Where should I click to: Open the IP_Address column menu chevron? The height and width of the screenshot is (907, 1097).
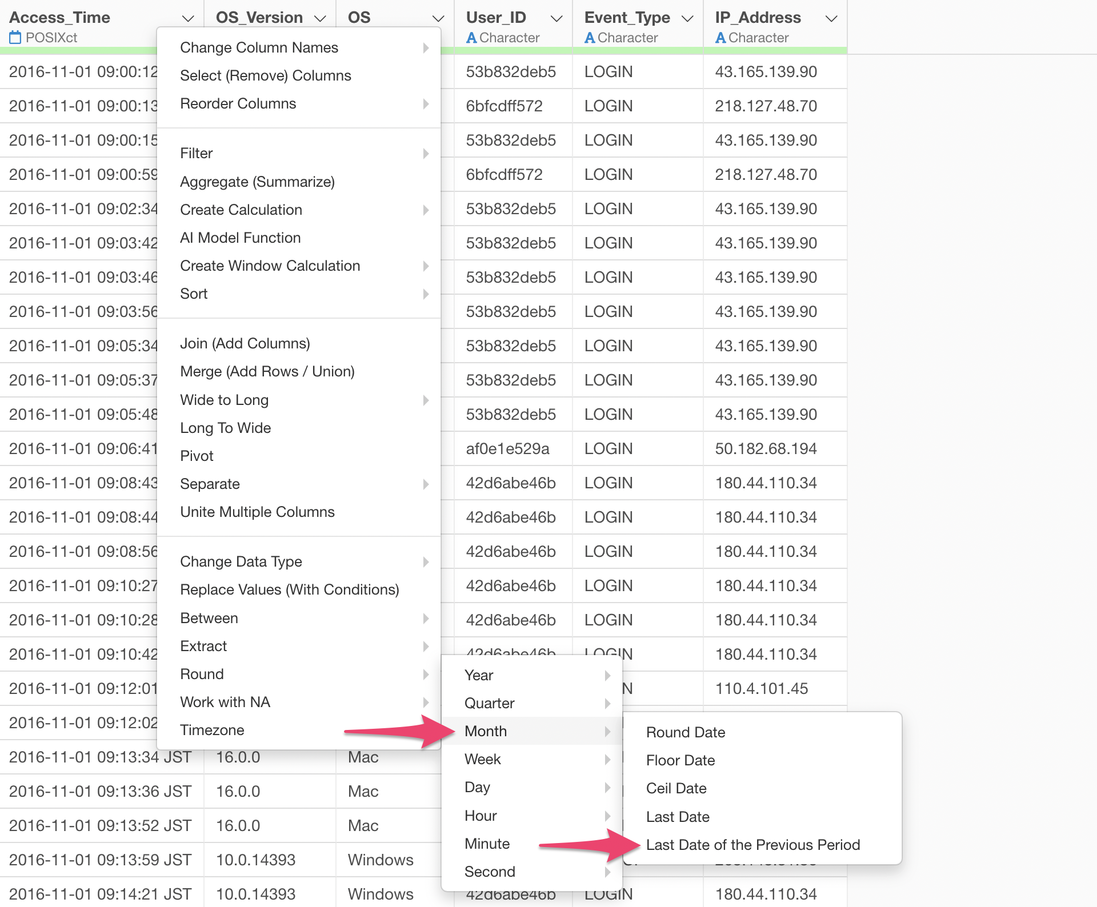[x=831, y=19]
